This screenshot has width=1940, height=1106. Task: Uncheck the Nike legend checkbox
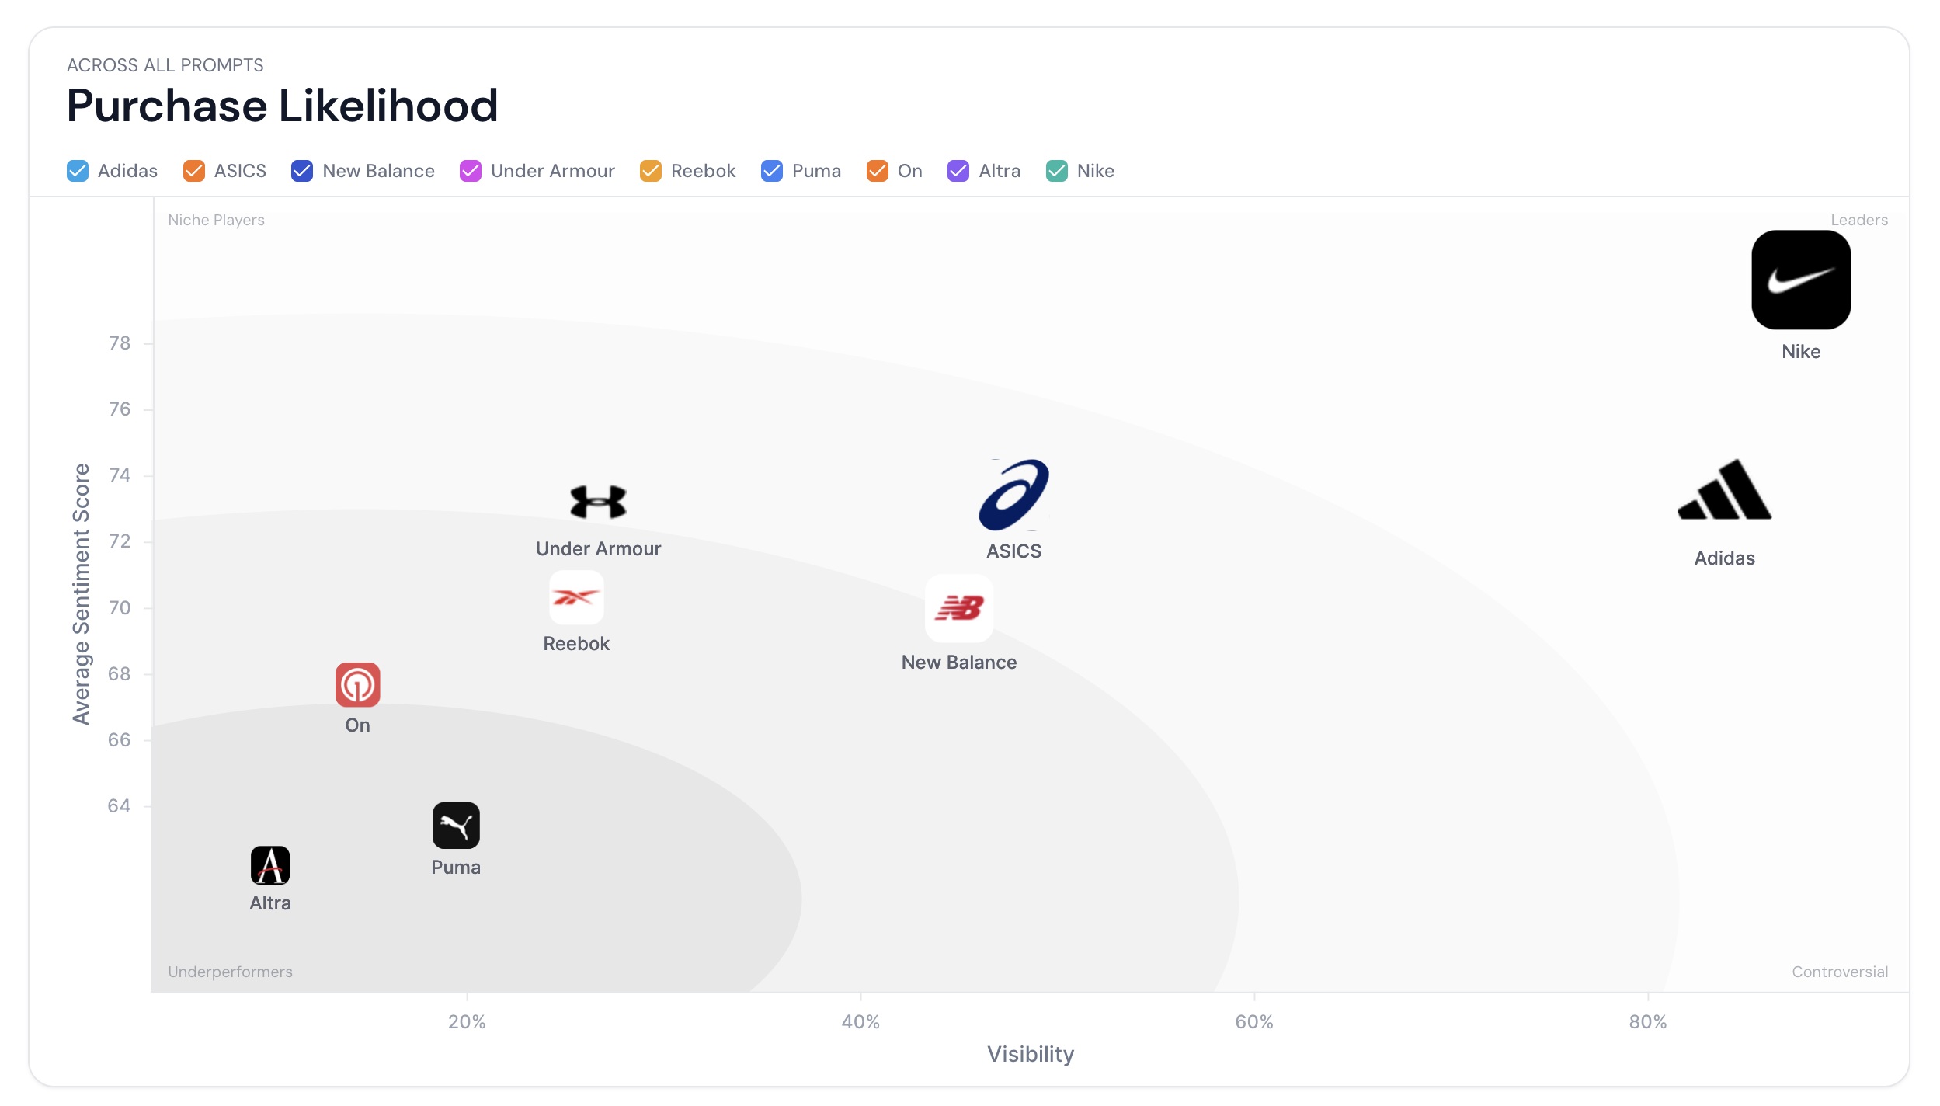[x=1057, y=171]
